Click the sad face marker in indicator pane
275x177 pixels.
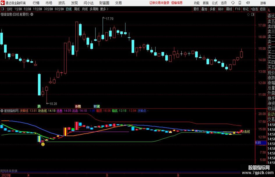[x=43, y=144]
